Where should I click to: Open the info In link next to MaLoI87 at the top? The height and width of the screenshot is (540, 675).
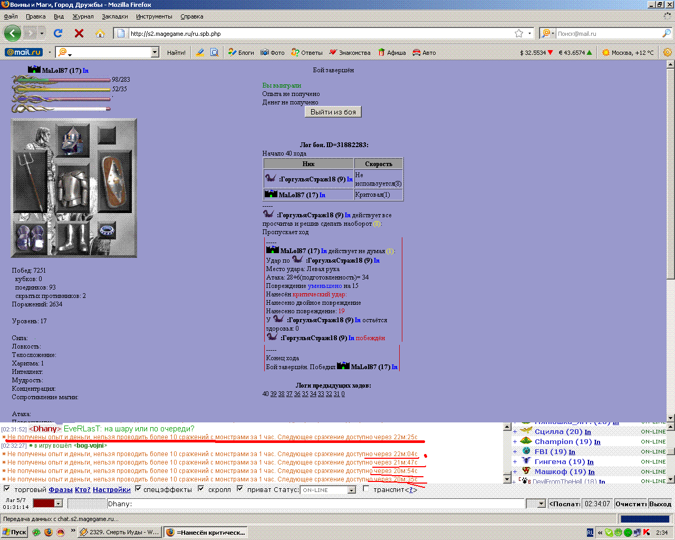[x=85, y=71]
